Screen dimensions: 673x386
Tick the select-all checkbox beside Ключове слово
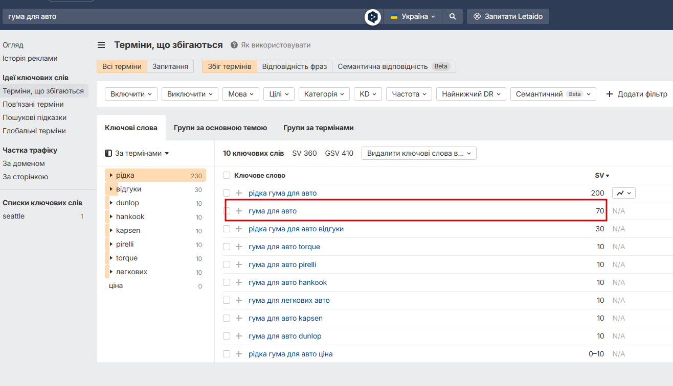click(x=227, y=175)
